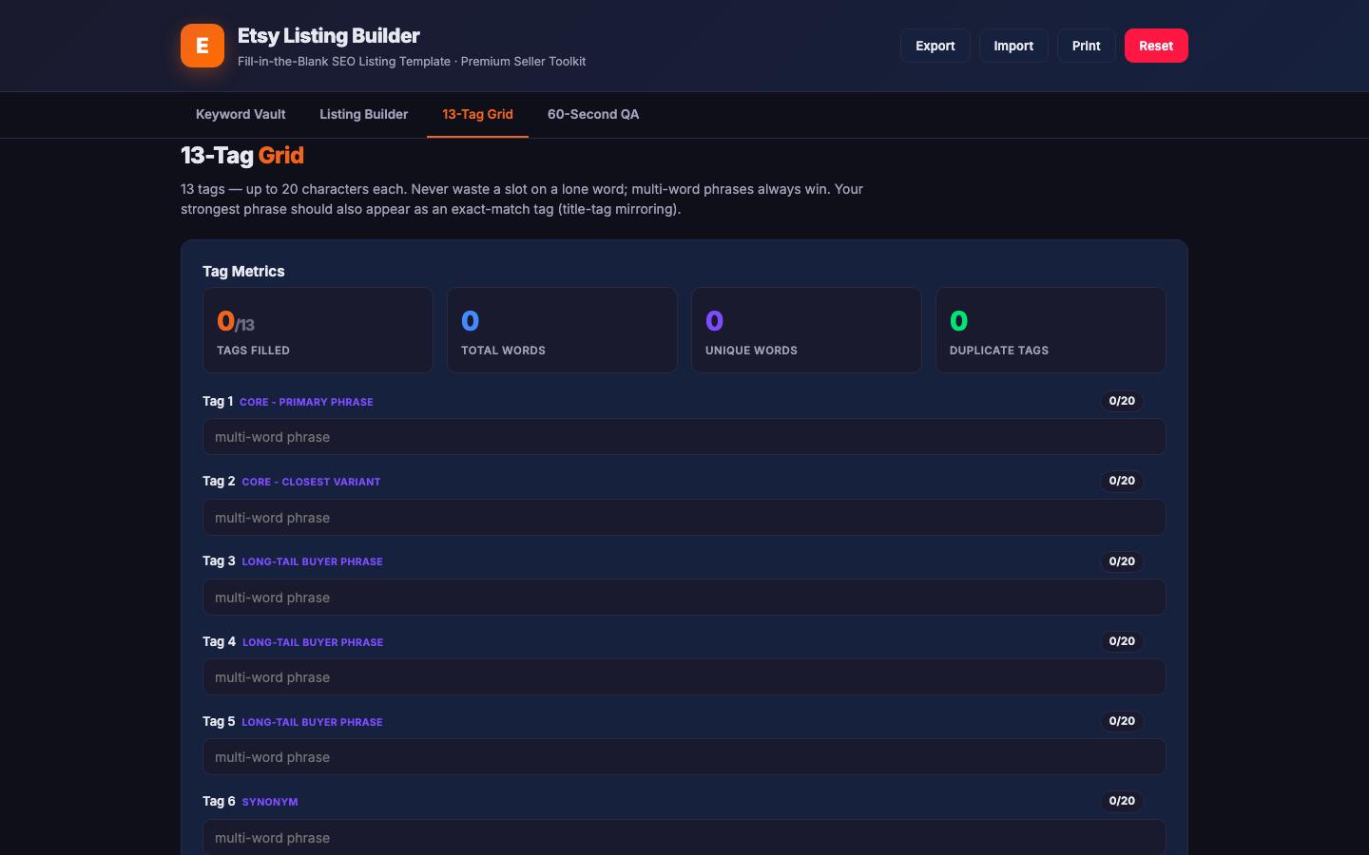Print the listing template
The image size is (1369, 855).
[1087, 46]
